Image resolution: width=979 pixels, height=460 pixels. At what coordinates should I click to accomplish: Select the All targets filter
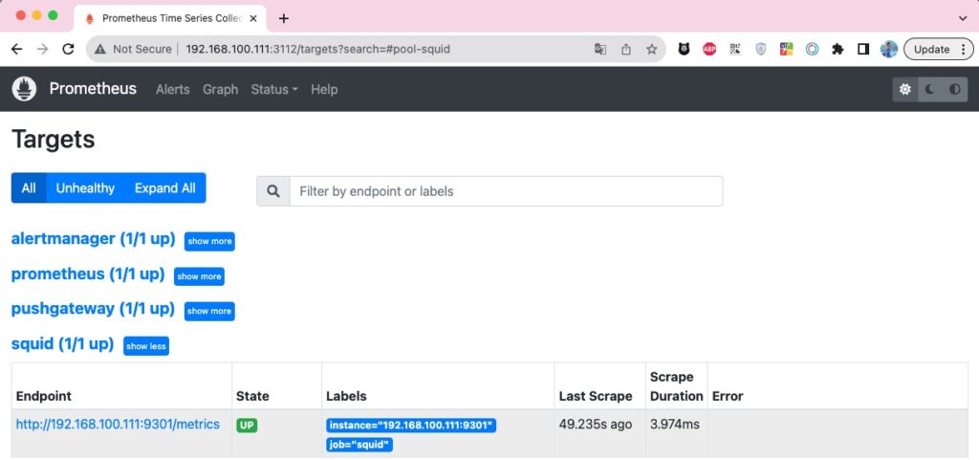pyautogui.click(x=29, y=187)
